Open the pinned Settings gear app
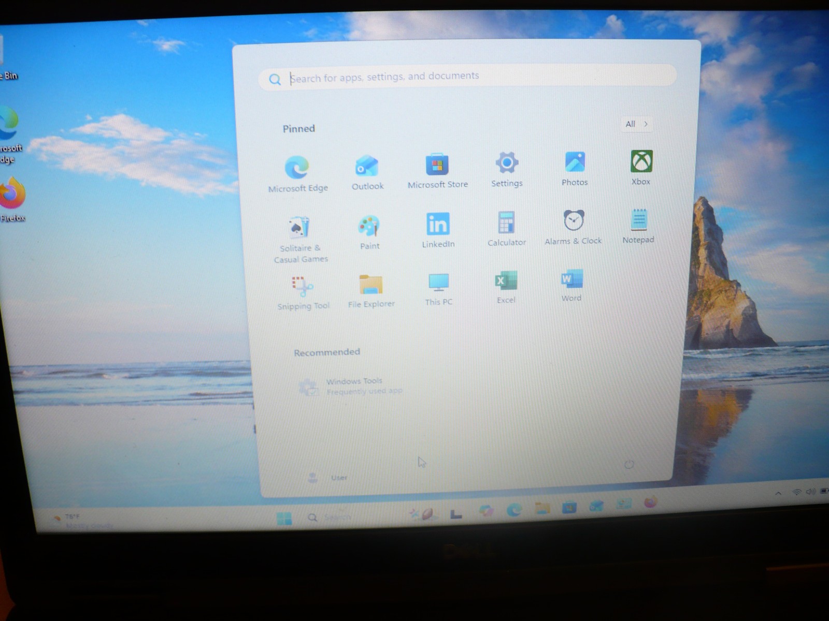The image size is (829, 621). click(507, 169)
